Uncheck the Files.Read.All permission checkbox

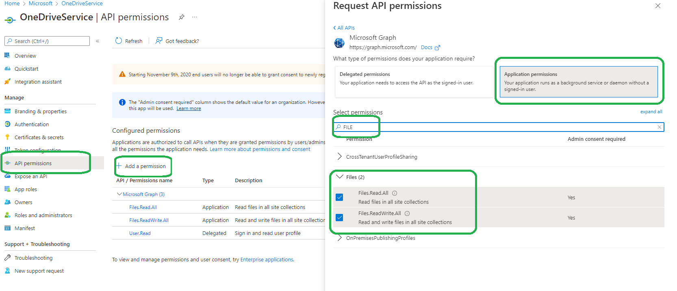340,197
